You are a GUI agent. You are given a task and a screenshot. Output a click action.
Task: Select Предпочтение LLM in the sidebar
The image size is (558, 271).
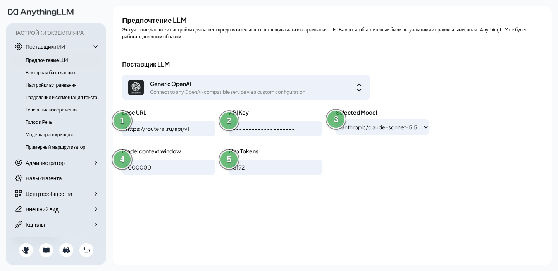pyautogui.click(x=47, y=60)
